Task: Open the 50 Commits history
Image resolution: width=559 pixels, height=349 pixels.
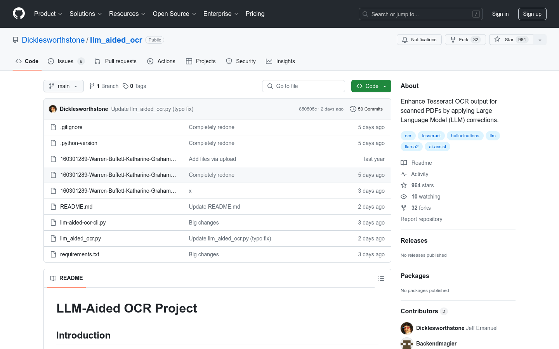Action: [366, 109]
